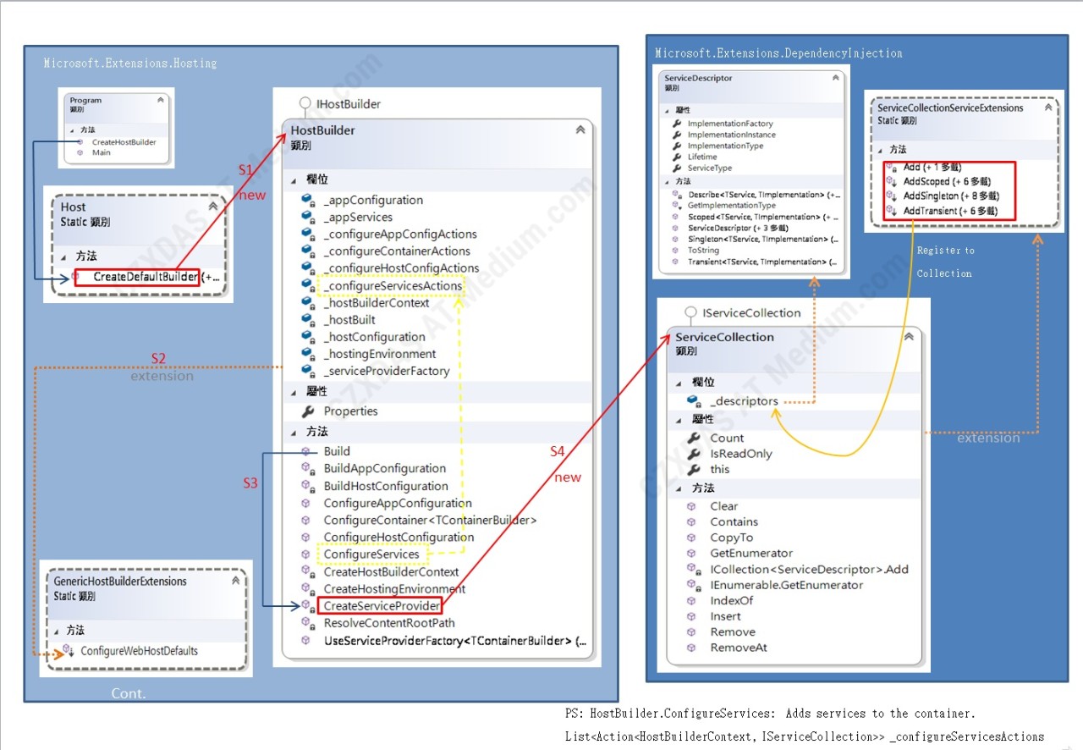The image size is (1083, 750).
Task: Click the method icon beside RemoveAt
Action: [x=692, y=648]
